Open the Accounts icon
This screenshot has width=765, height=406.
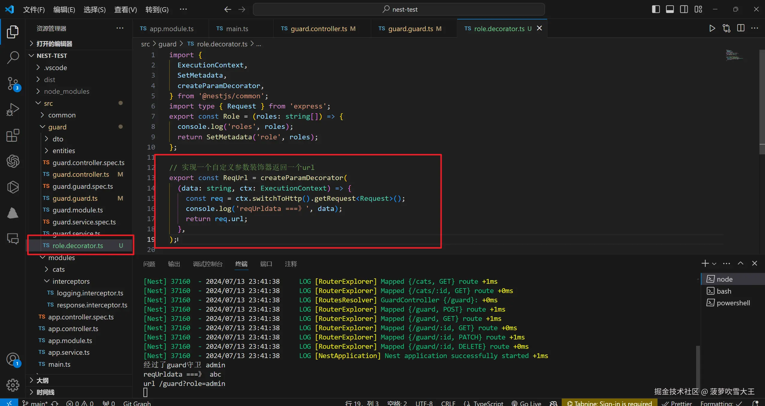13,359
